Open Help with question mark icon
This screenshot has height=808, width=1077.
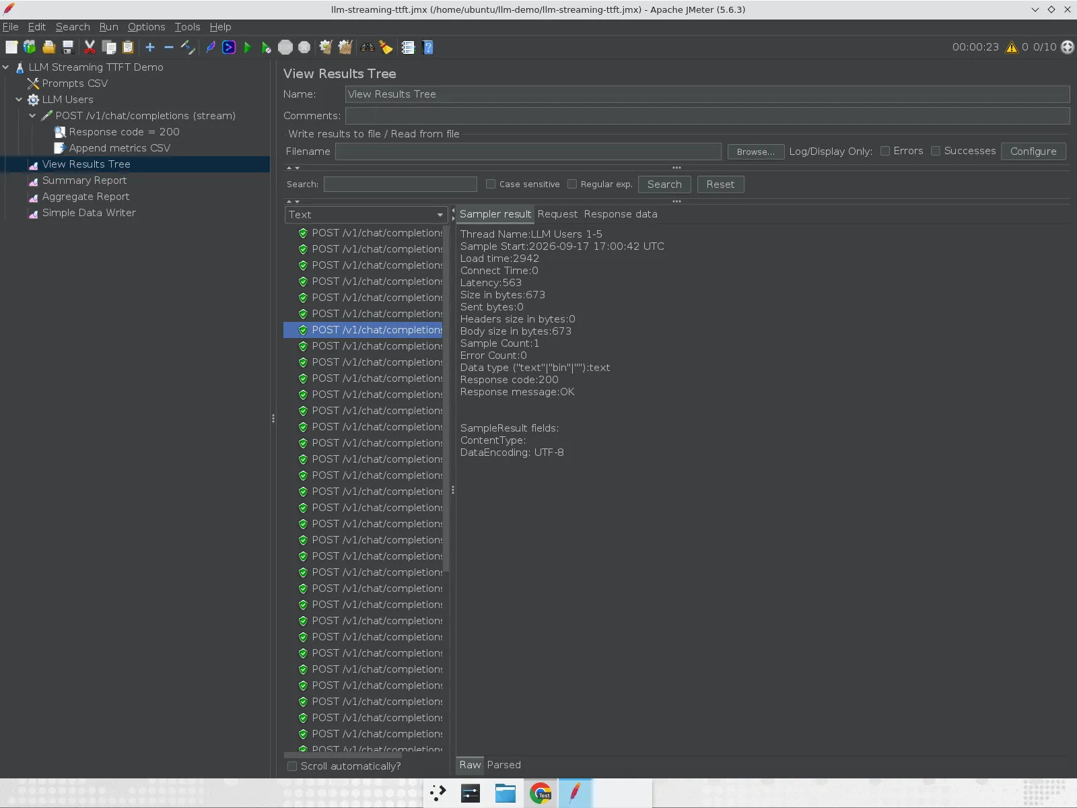pyautogui.click(x=427, y=47)
